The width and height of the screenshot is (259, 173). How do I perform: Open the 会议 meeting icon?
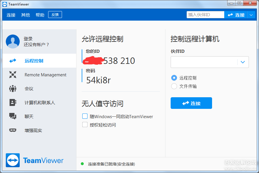[13, 89]
